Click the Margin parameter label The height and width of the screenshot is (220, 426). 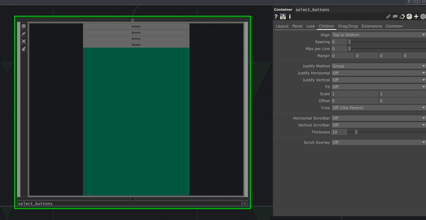click(323, 56)
